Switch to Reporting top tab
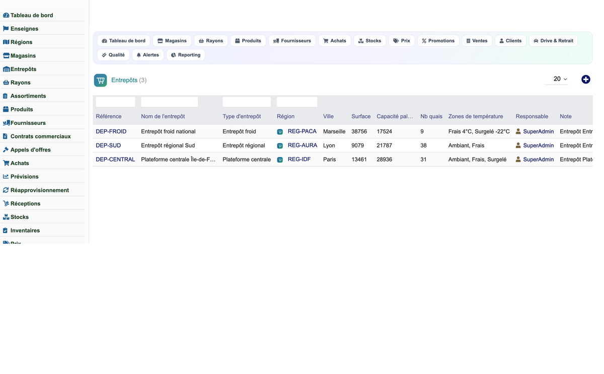Image resolution: width=604 pixels, height=374 pixels. click(186, 55)
